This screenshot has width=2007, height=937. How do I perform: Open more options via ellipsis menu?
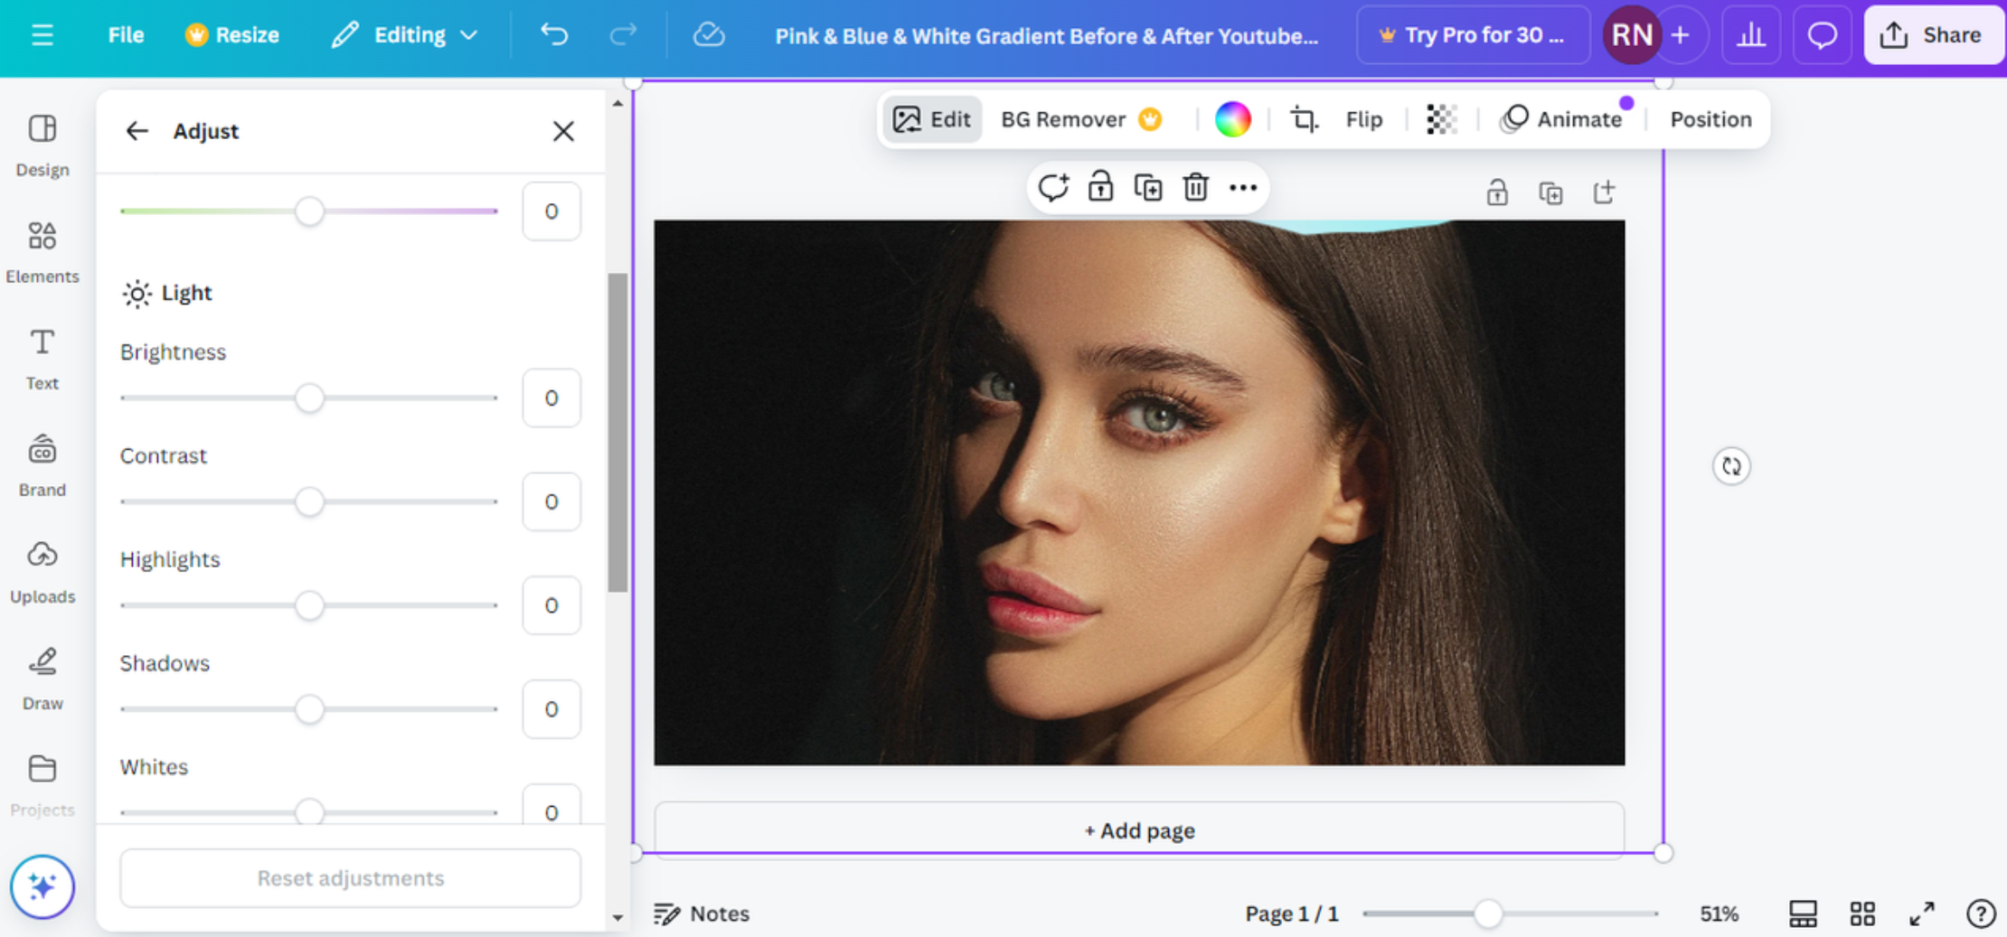[x=1243, y=187]
